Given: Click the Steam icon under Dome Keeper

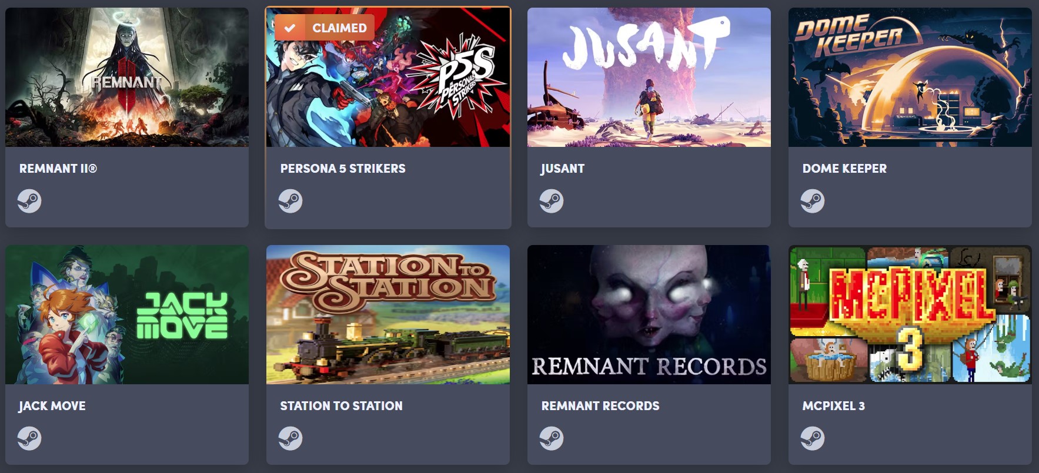Looking at the screenshot, I should 813,202.
